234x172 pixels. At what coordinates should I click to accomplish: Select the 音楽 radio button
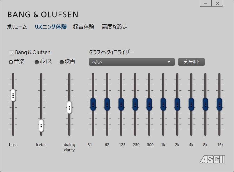[x=11, y=62]
